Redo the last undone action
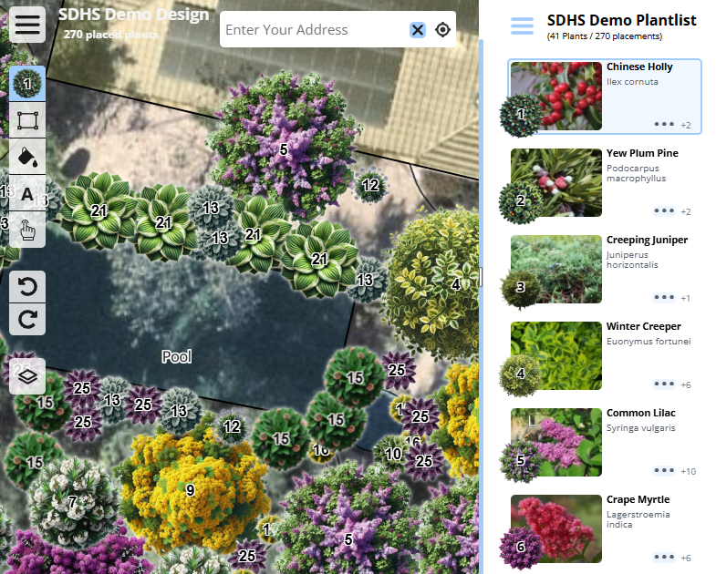 point(27,319)
